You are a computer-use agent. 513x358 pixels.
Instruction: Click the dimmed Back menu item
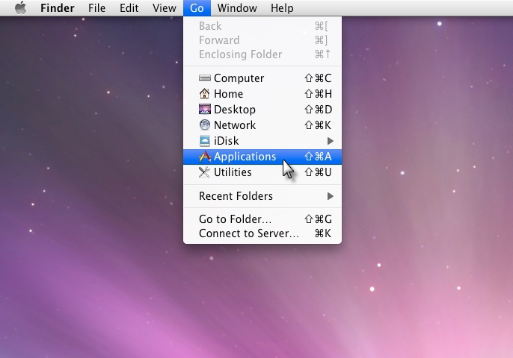coord(262,26)
